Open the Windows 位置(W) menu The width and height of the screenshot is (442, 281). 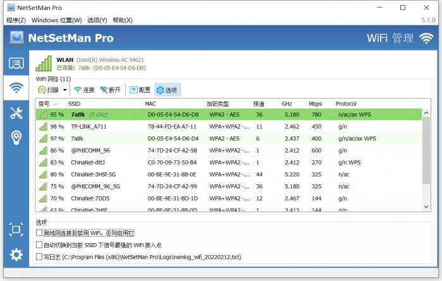click(57, 20)
